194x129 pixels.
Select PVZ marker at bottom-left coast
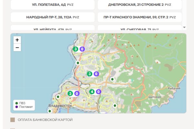click(50, 111)
